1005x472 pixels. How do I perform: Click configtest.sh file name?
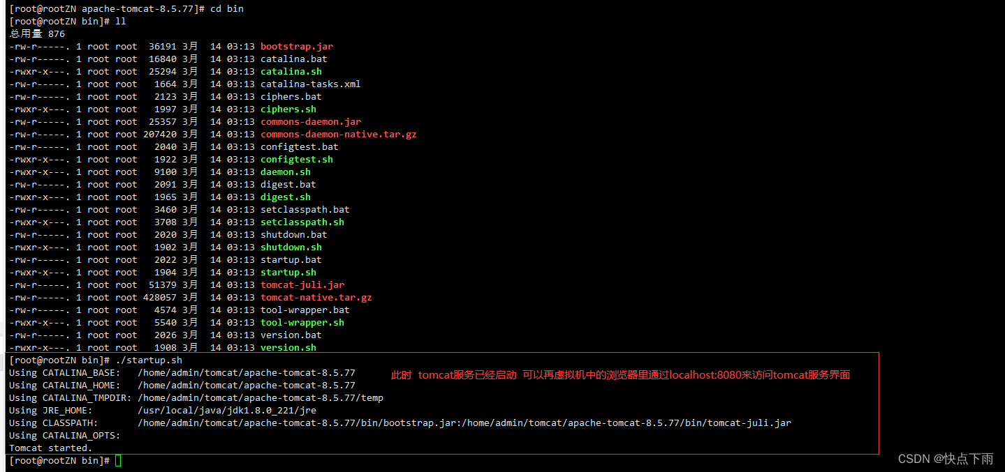pyautogui.click(x=297, y=159)
